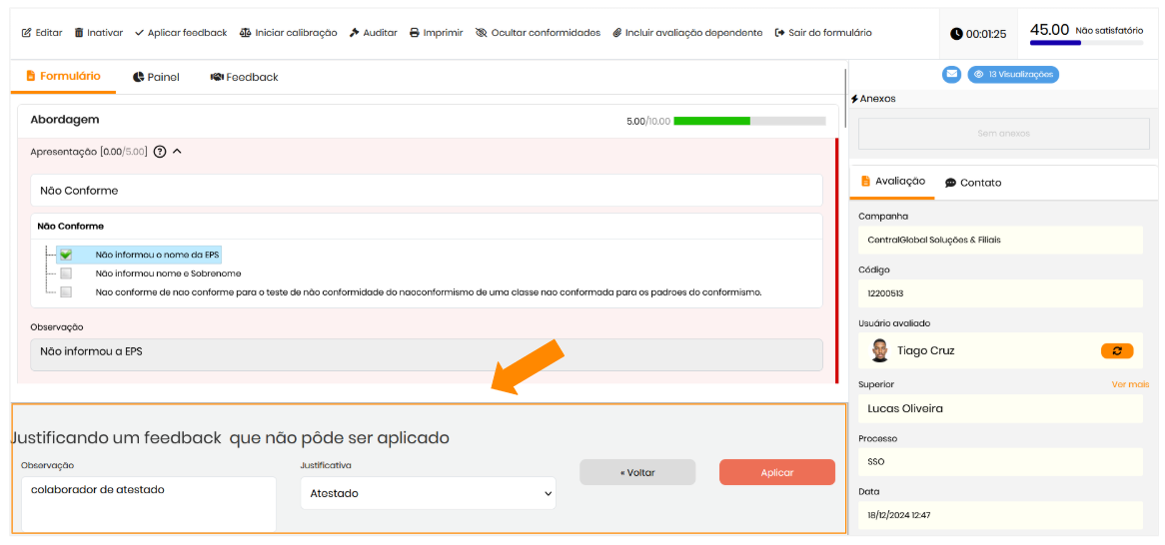
Task: Check 'Não informou nome e Sobrenome'
Action: 66,273
